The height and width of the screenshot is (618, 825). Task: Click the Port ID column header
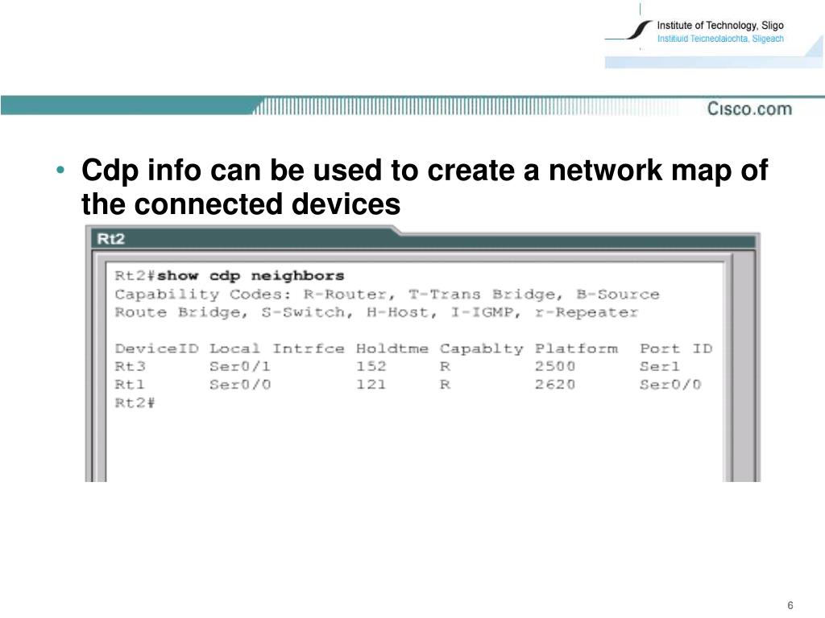[x=676, y=348]
